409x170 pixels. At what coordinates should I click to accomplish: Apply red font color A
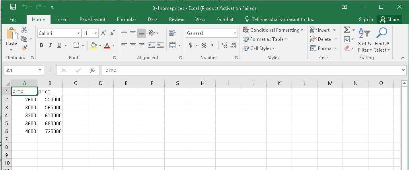pyautogui.click(x=107, y=45)
